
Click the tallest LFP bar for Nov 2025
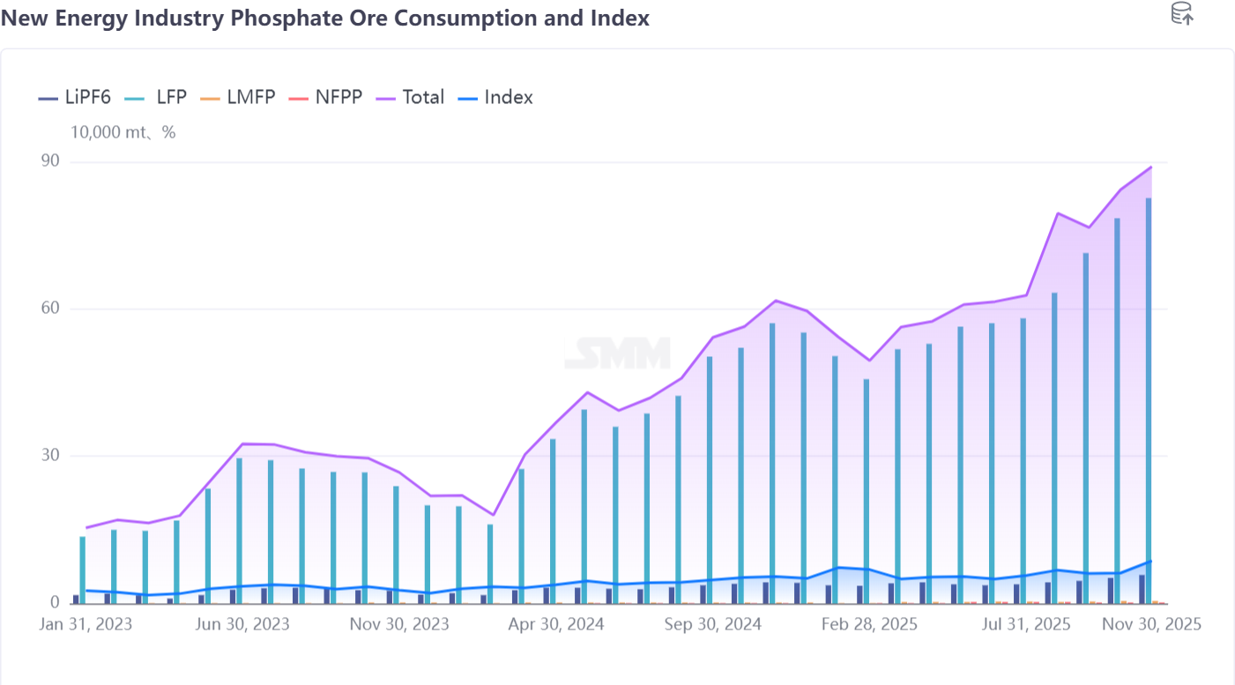(1149, 397)
